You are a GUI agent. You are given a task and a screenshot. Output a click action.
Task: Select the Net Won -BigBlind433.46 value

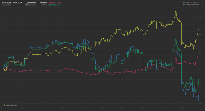(54, 3)
